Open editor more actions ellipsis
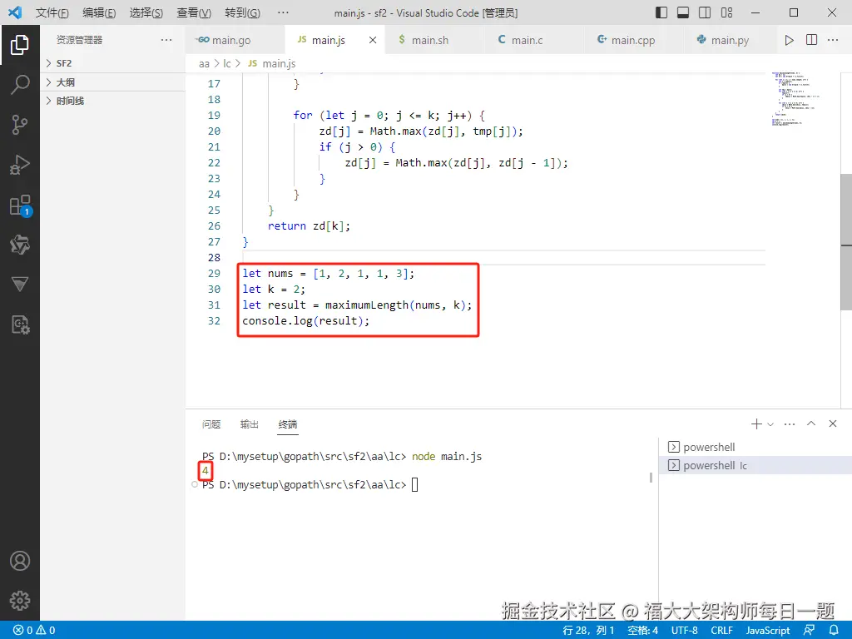This screenshot has height=639, width=852. point(832,40)
